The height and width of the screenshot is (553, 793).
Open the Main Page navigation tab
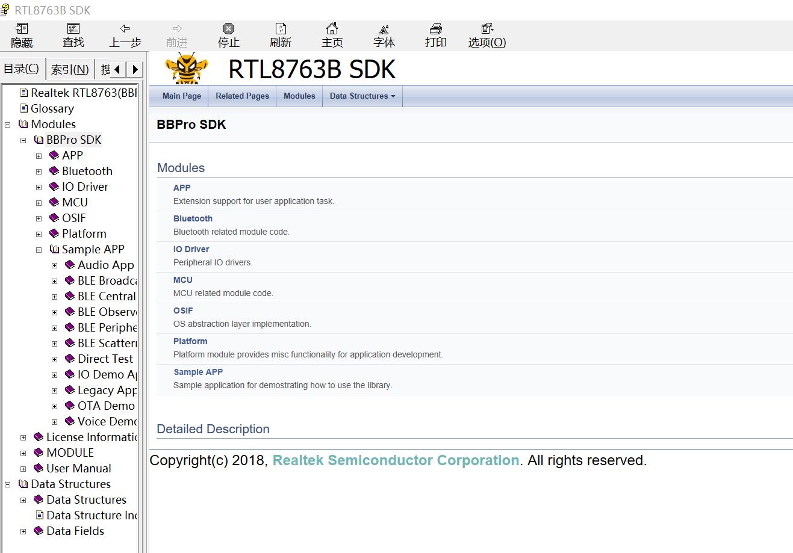click(182, 96)
